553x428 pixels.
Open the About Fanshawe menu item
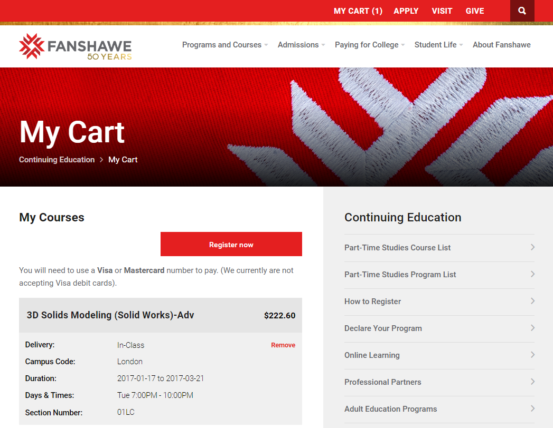501,45
